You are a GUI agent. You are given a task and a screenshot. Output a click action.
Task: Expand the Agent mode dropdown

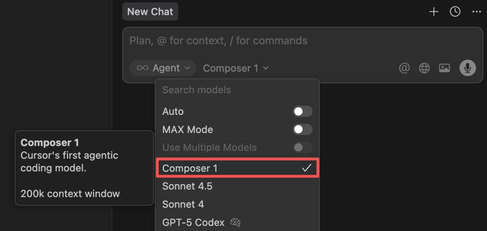click(163, 68)
